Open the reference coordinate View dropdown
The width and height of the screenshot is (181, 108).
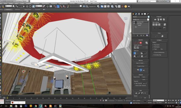tap(39, 6)
